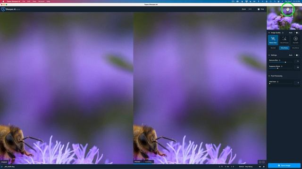302x169 pixels.
Task: Click the delete icon in bottom status bar
Action: (264, 167)
